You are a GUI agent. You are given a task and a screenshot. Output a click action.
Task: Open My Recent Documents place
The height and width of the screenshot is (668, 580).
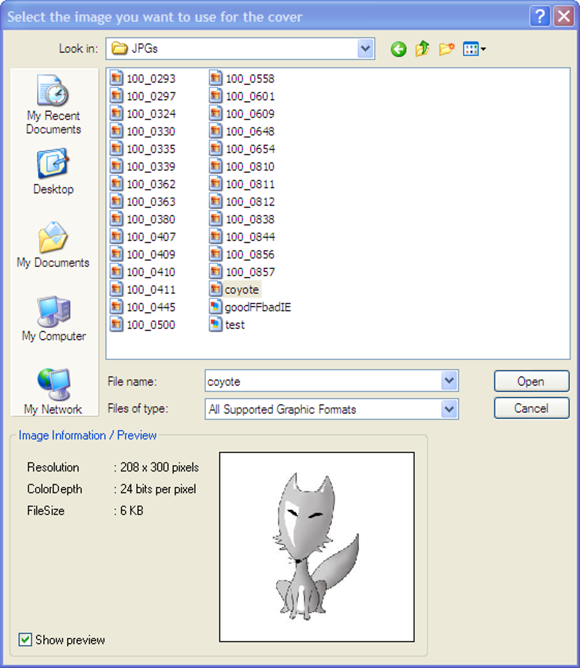click(53, 105)
